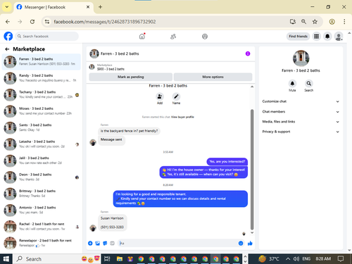Screen dimensions: 352x264
Task: Open Brittney 3 bed 2 baths conversation
Action: pos(42,194)
